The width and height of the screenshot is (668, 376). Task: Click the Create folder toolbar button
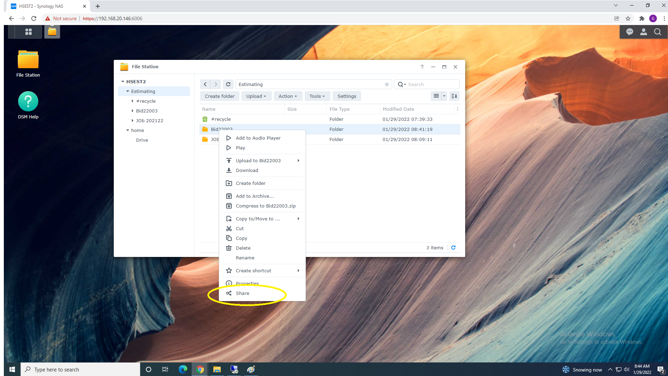tap(220, 96)
